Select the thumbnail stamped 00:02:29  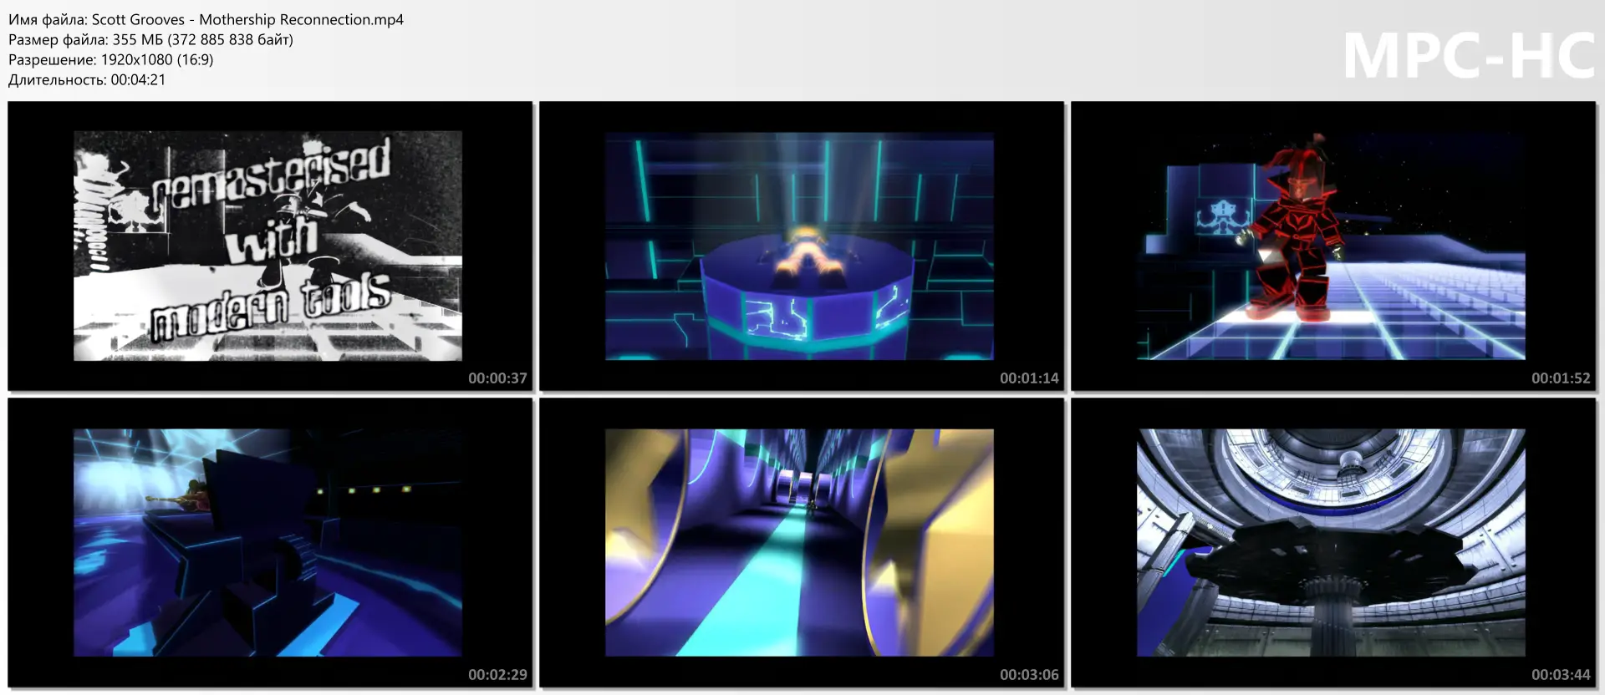coord(270,543)
